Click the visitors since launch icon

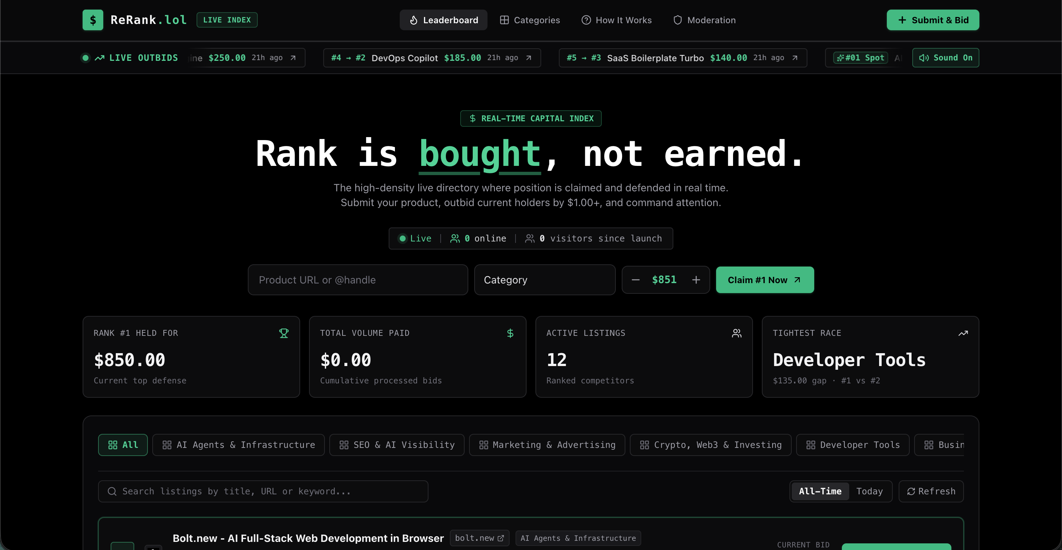(530, 238)
